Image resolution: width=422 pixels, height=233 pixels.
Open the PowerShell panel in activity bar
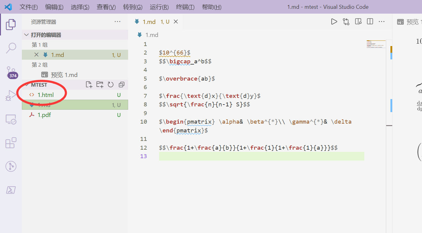[11, 190]
